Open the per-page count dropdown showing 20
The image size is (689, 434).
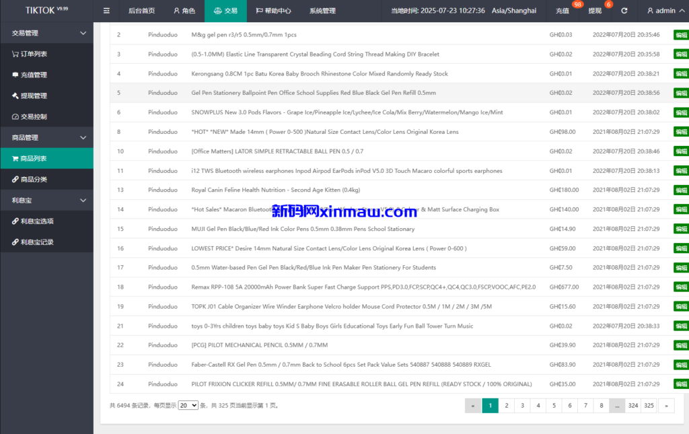(188, 406)
